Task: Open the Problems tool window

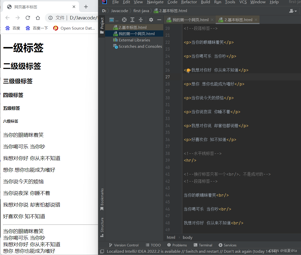Action: 177,245
